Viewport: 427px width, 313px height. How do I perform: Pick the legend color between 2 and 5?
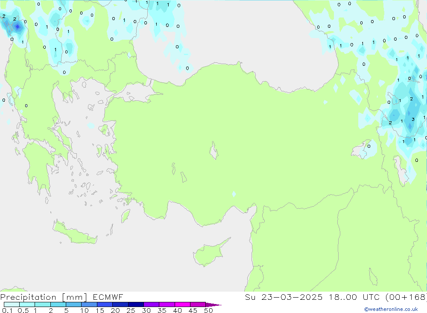[x=58, y=304]
